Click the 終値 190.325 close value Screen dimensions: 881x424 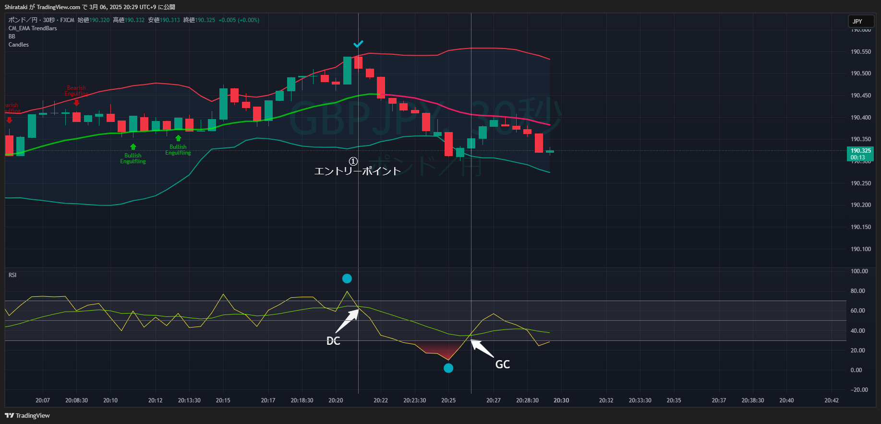[x=199, y=20]
